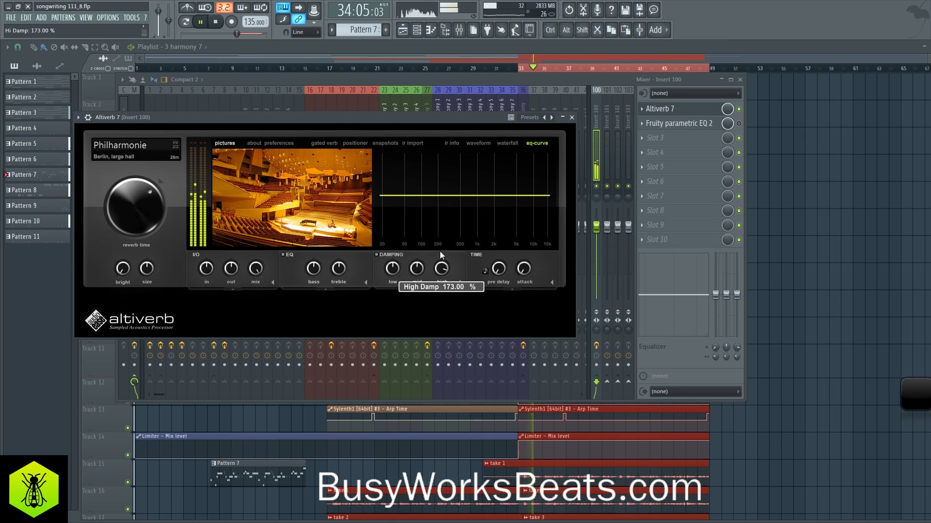
Task: Toggle Slot 3 enable LED
Action: [739, 138]
